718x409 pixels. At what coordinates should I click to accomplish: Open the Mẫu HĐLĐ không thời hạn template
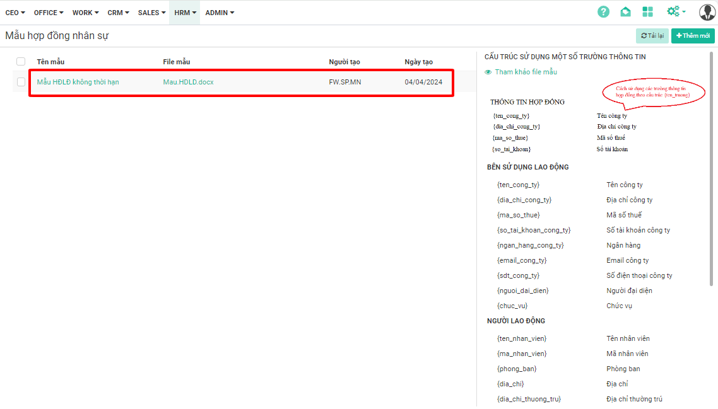point(78,82)
